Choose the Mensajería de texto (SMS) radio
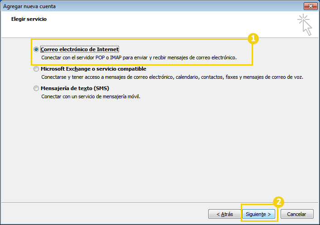 pos(36,88)
